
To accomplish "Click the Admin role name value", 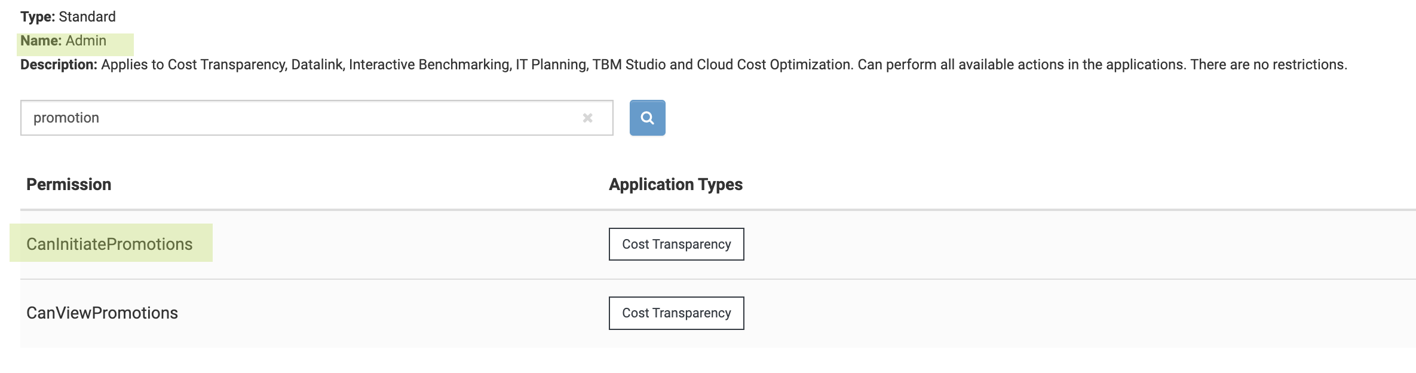I will pos(86,41).
